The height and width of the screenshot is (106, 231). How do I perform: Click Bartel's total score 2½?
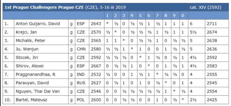193,100
